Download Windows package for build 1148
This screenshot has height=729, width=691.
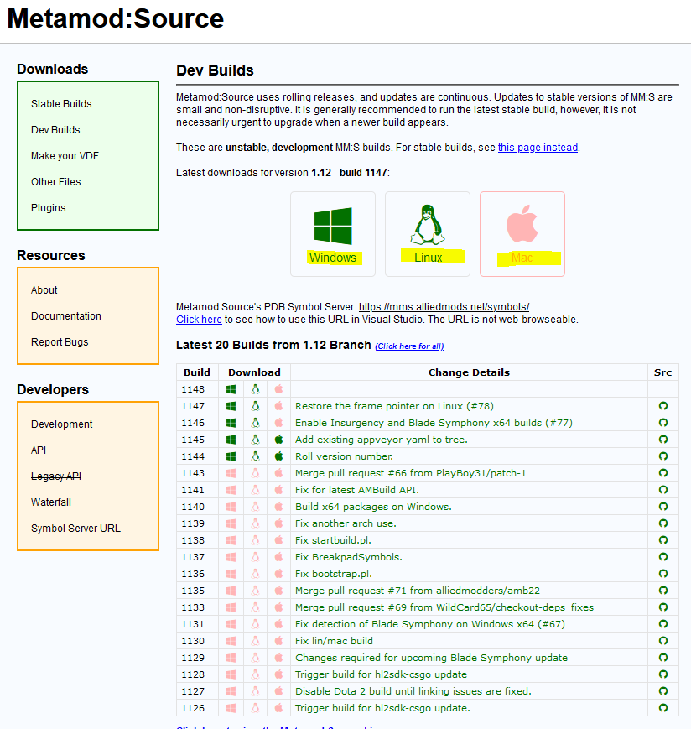(x=231, y=389)
